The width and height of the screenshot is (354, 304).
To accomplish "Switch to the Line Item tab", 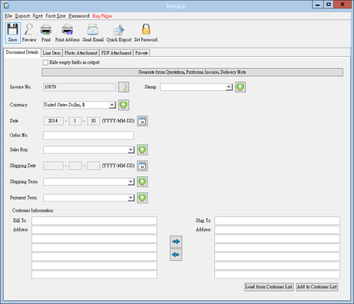I will (x=52, y=53).
